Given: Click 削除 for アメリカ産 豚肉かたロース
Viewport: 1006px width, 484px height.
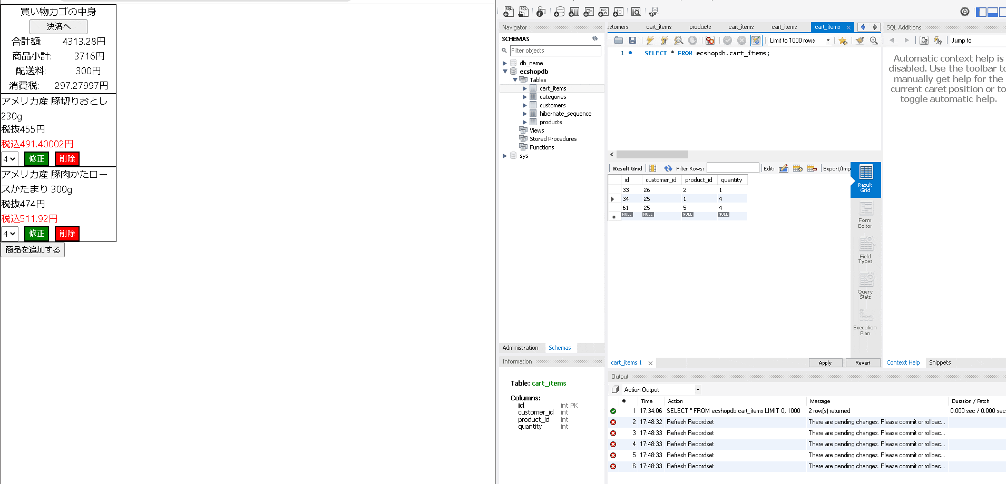Looking at the screenshot, I should pos(67,234).
